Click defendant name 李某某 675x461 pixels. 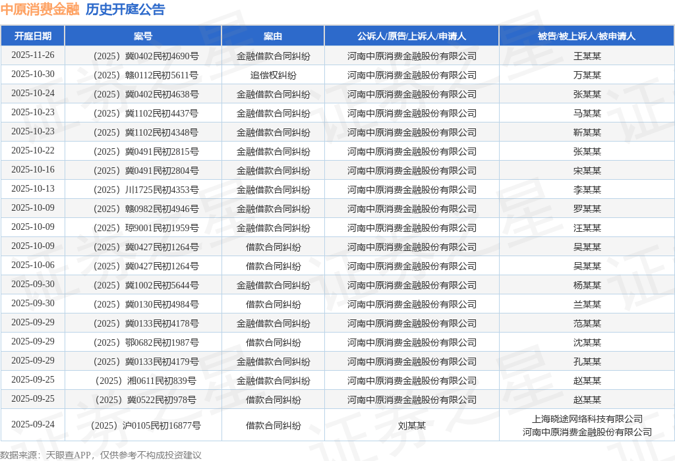(587, 190)
